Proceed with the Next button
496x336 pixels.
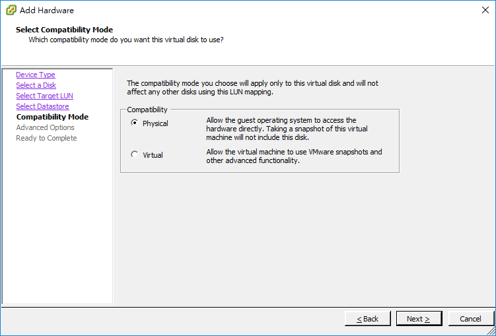[419, 319]
